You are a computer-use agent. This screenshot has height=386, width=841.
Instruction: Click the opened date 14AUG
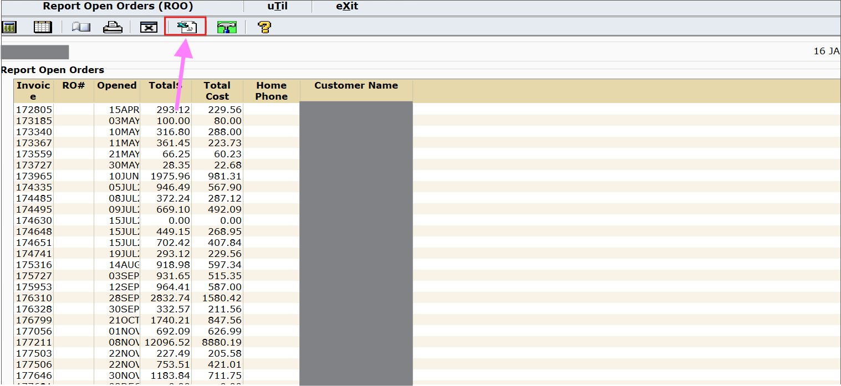tap(124, 265)
